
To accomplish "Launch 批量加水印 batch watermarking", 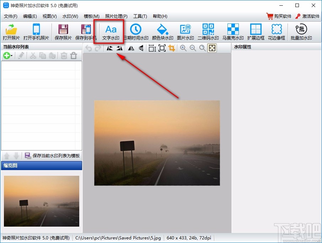I will click(x=301, y=32).
